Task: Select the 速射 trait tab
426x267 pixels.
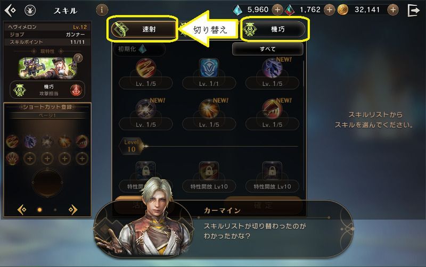Action: click(x=142, y=29)
